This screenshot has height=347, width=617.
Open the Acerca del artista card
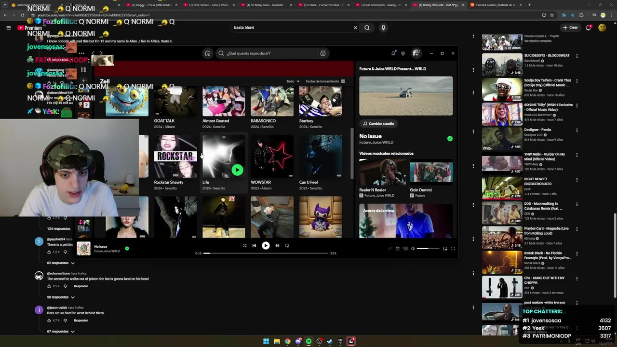tap(406, 221)
